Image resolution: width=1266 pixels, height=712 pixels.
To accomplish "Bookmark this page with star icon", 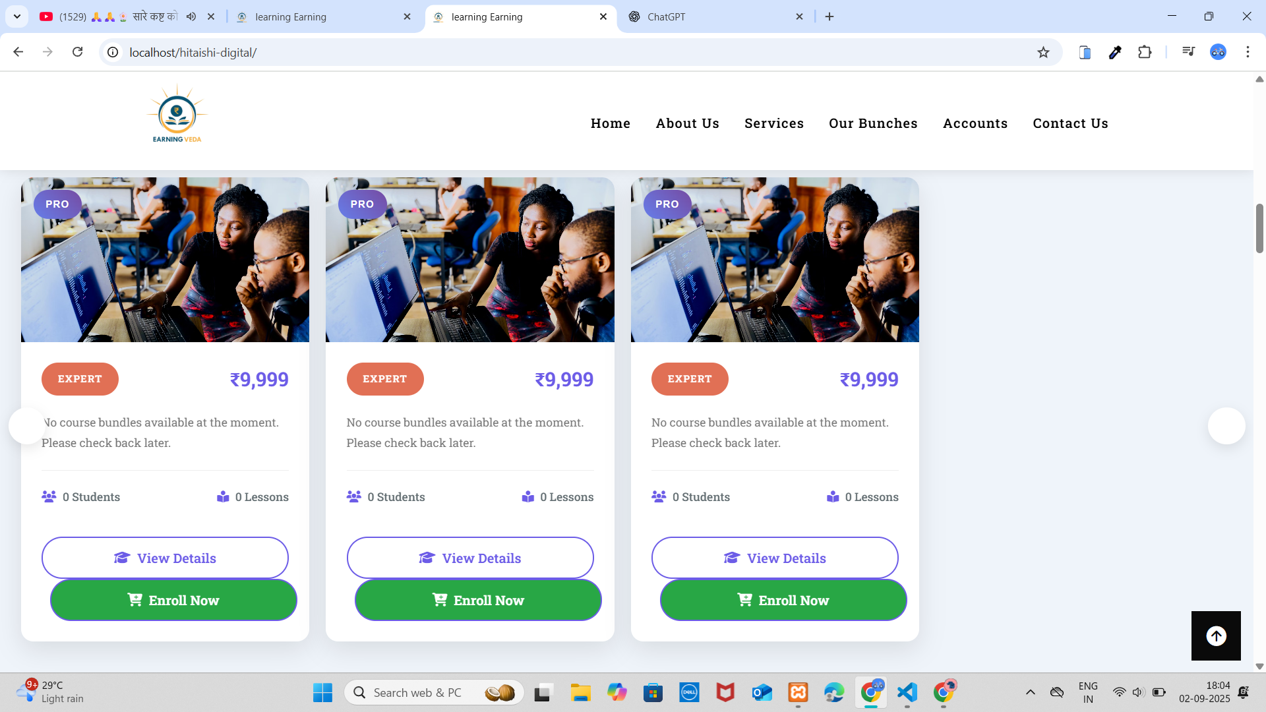I will pos(1043,52).
